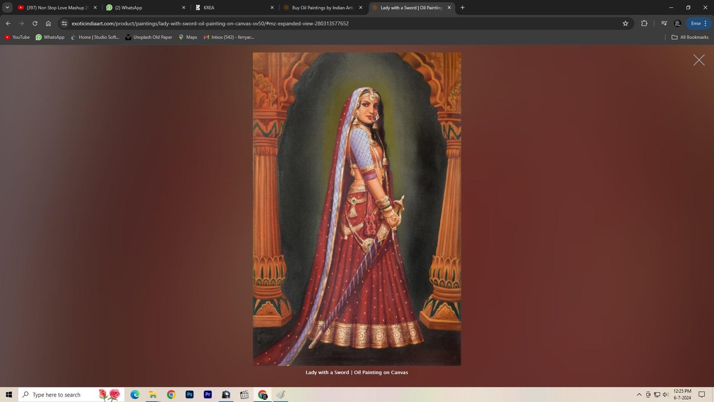Open the media controls icon
This screenshot has width=714, height=402.
(664, 23)
